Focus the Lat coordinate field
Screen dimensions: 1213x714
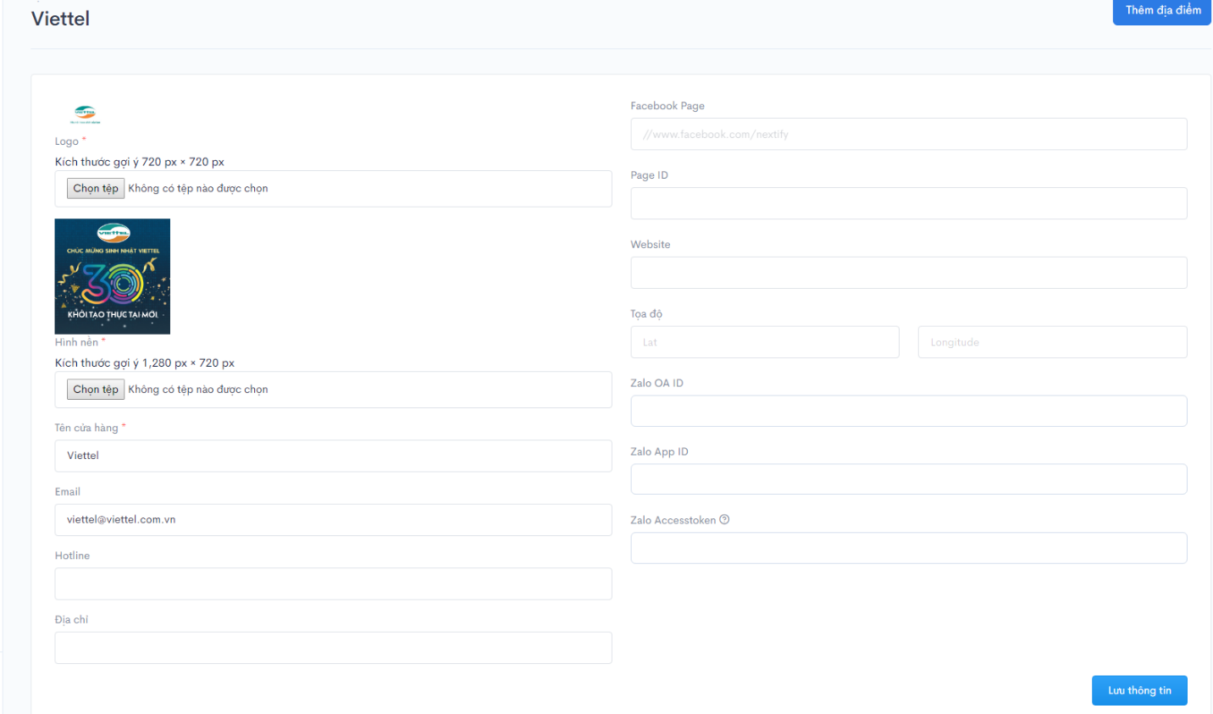point(765,342)
